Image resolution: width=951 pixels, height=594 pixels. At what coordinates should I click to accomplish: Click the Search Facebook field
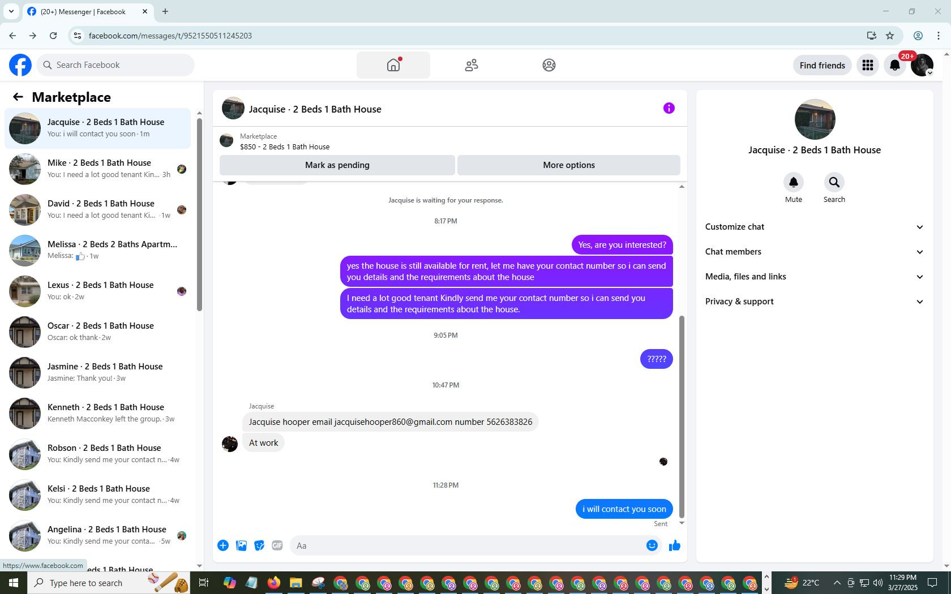[116, 65]
